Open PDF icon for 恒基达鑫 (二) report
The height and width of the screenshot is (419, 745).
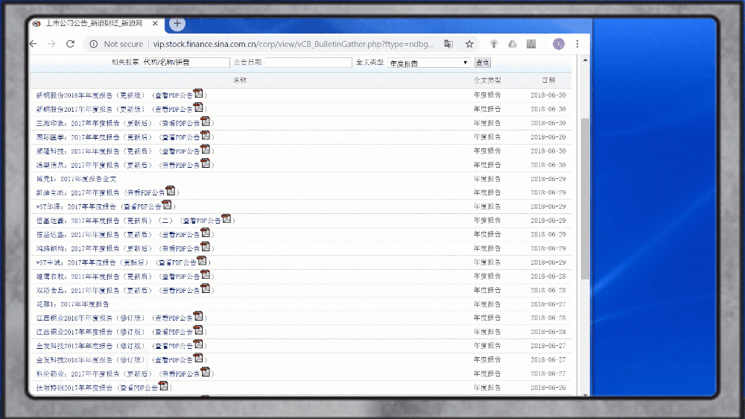[226, 218]
